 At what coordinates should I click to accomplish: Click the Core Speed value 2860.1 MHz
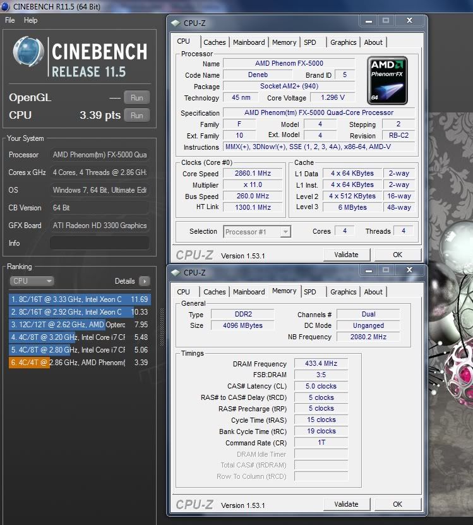coord(253,174)
